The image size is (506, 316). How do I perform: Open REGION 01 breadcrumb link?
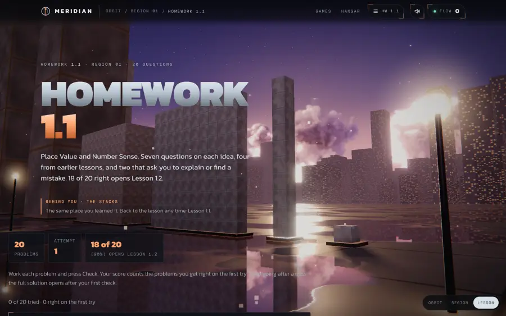point(144,11)
